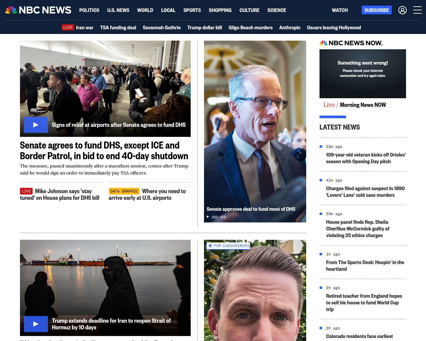Play the Strait of Hormuz video
Viewport: 426px width, 341px height.
36,324
